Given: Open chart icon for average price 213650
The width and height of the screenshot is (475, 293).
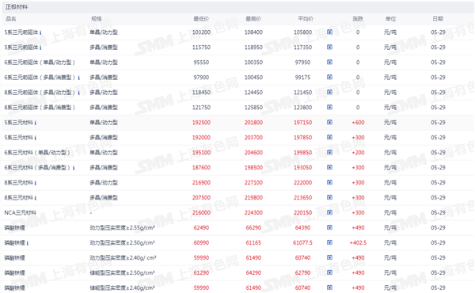Looking at the screenshot, I should [329, 197].
